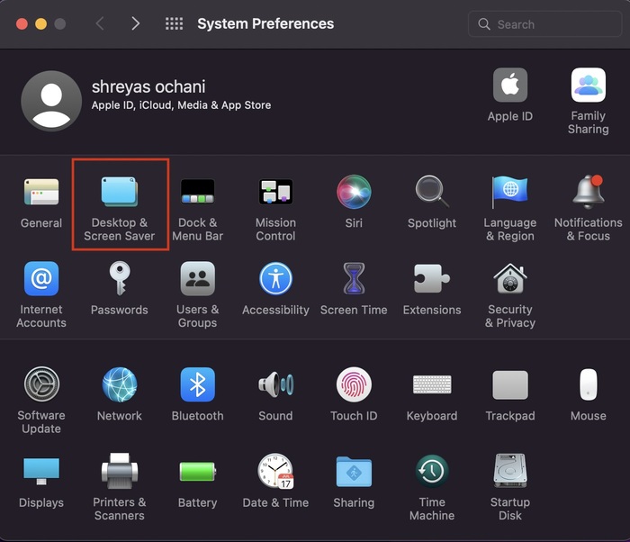Open Date & Time preferences
The height and width of the screenshot is (542, 630).
[x=275, y=471]
